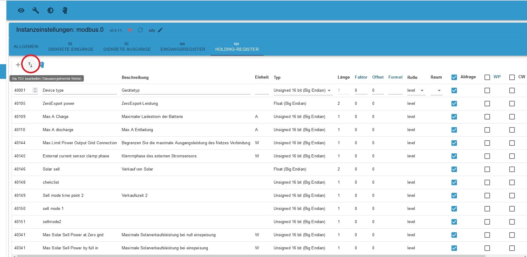This screenshot has width=527, height=257.
Task: Click the Max A Entladung description
Action: point(137,130)
